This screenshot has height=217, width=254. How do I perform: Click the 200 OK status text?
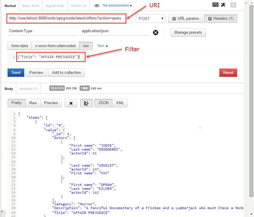(x=71, y=88)
